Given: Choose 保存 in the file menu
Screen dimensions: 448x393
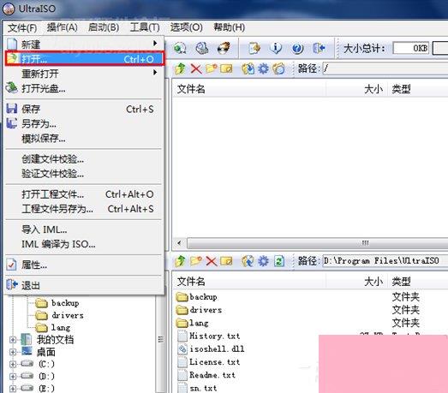Looking at the screenshot, I should click(84, 109).
